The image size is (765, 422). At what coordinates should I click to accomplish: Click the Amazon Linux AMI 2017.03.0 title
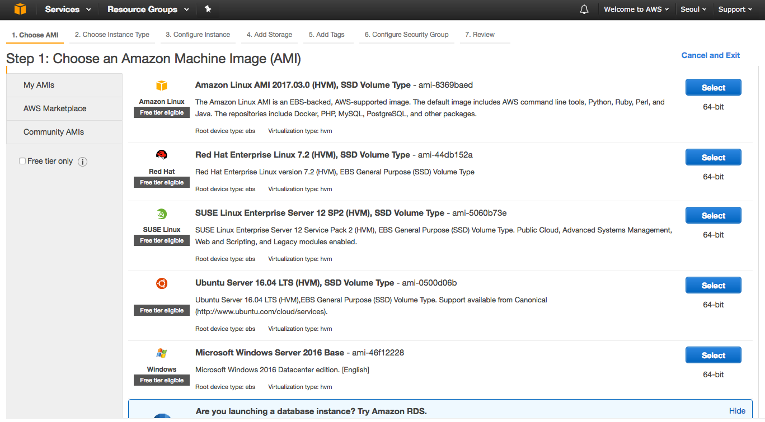pyautogui.click(x=303, y=85)
